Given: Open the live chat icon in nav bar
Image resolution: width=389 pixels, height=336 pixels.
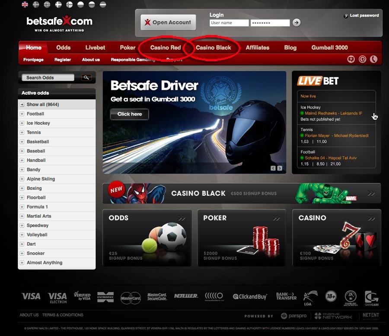Looking at the screenshot, I should 351,59.
